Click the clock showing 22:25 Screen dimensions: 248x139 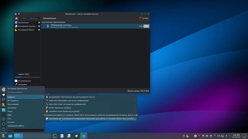click(236, 136)
